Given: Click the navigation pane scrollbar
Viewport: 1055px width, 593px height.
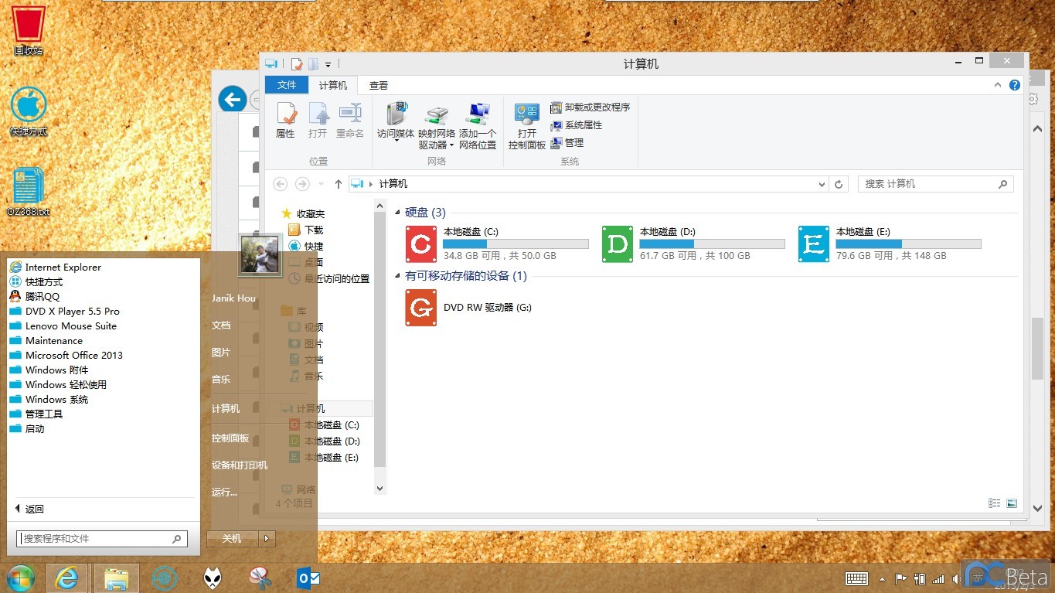Looking at the screenshot, I should 379,339.
